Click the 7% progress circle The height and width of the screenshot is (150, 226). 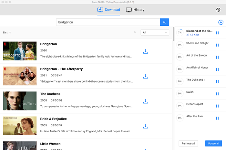coord(180,32)
